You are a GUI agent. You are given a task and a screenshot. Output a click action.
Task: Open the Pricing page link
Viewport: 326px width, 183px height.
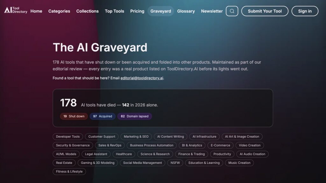137,11
